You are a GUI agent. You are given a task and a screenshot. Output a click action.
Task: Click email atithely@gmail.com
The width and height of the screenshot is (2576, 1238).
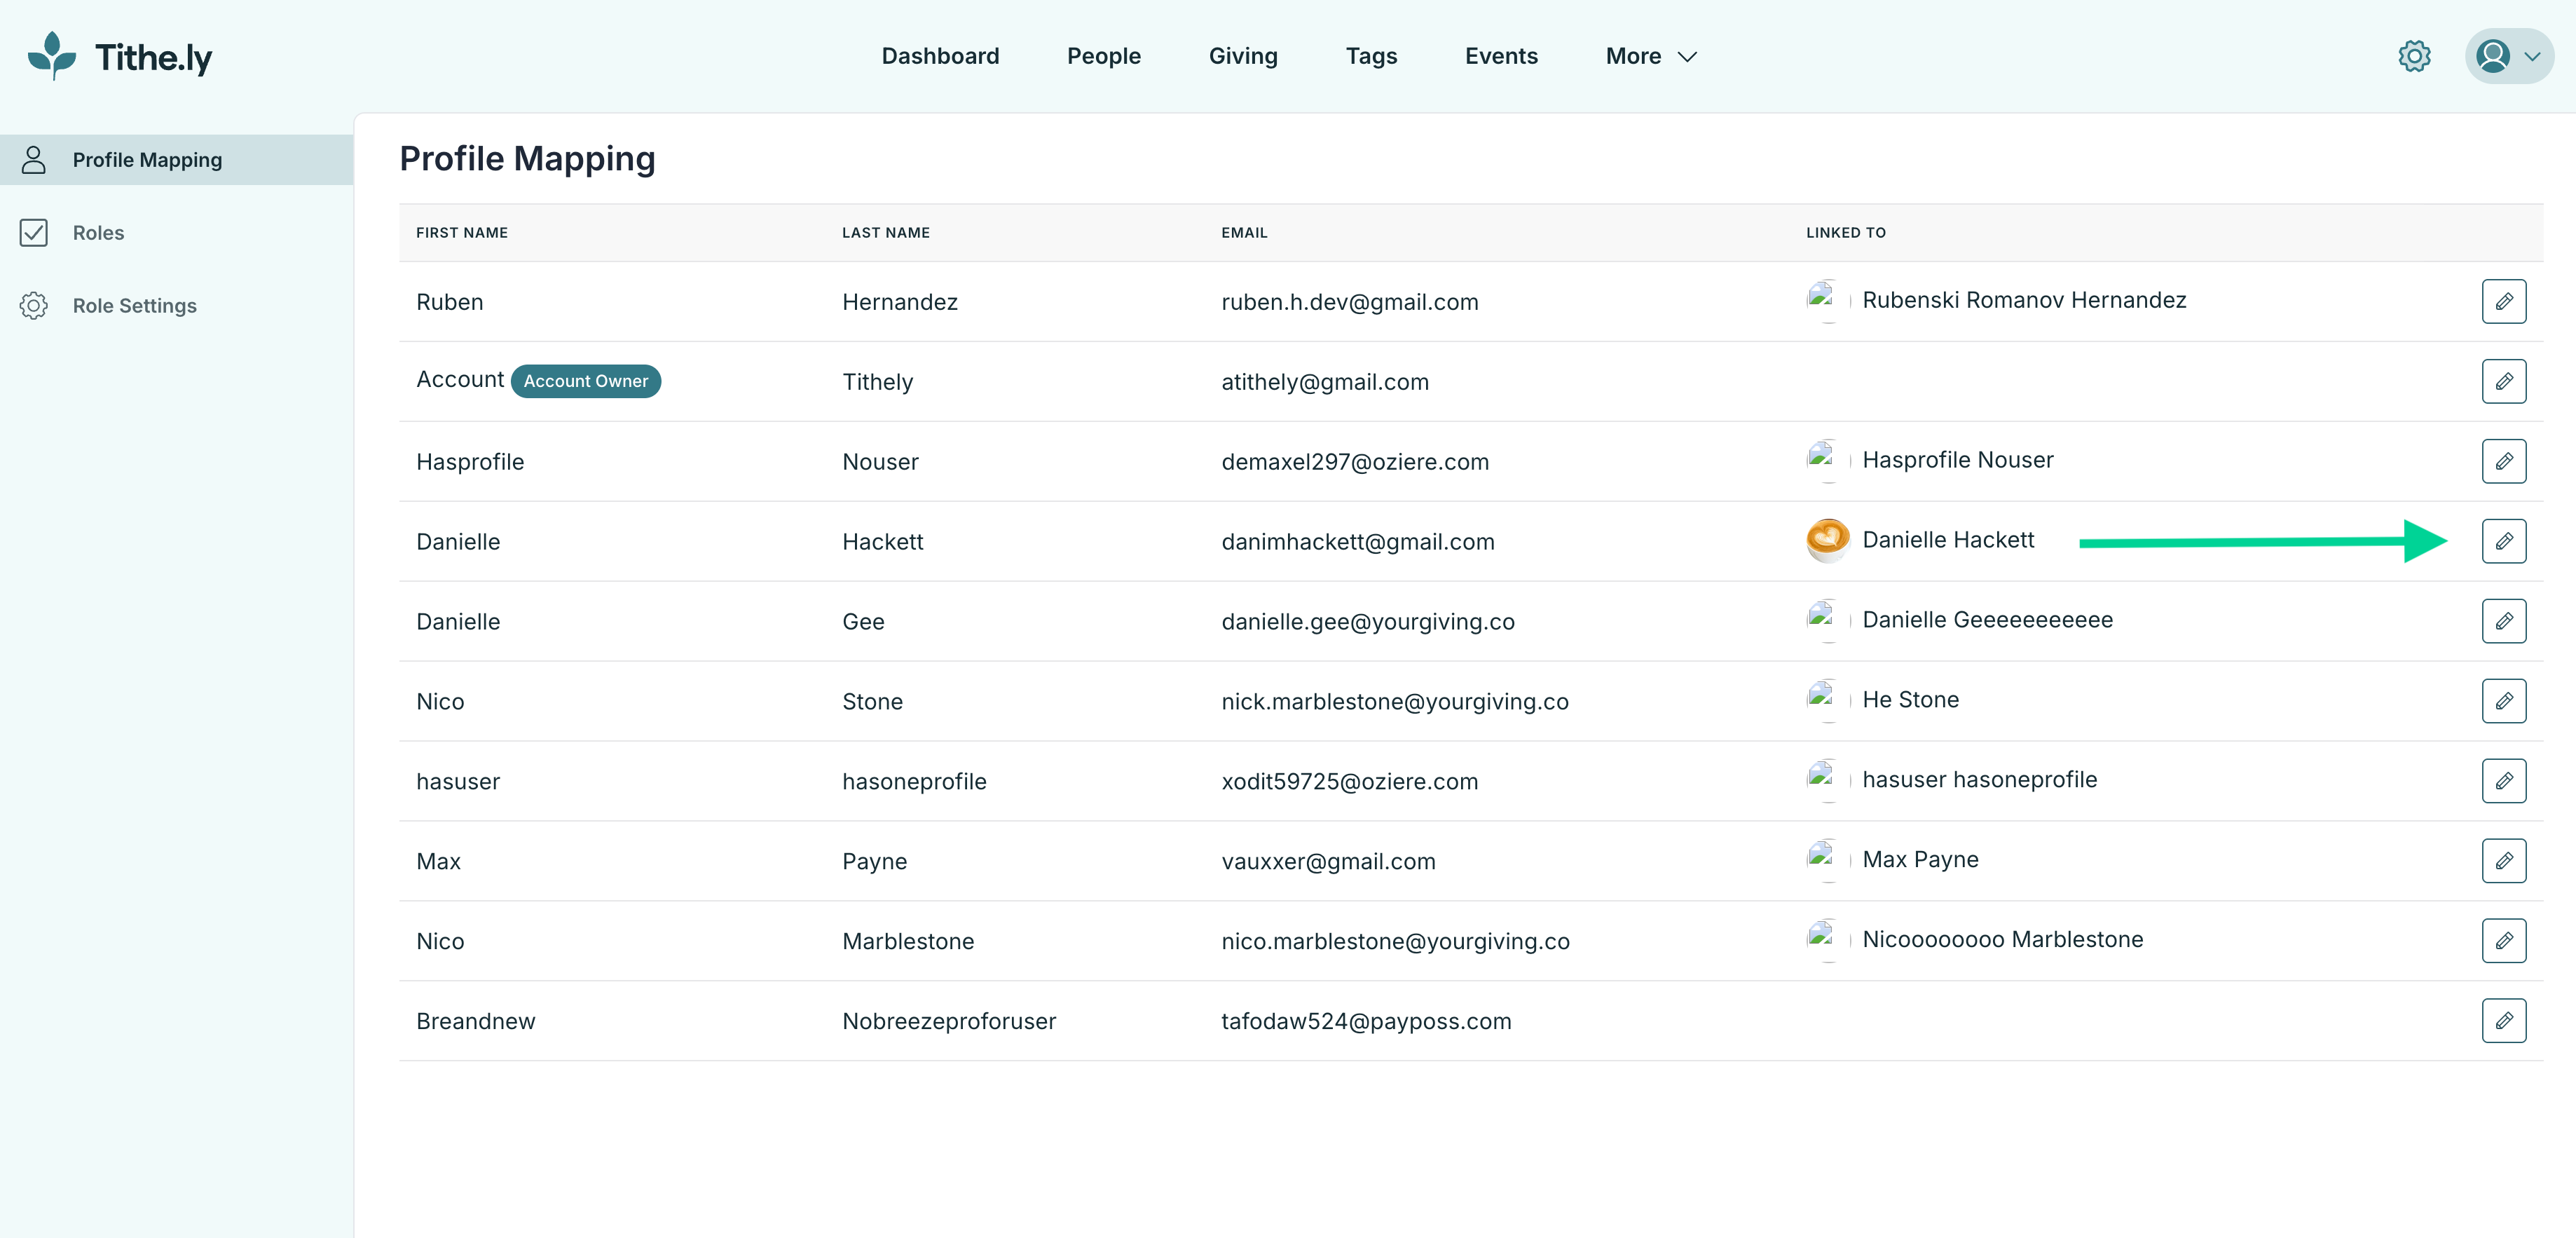tap(1324, 382)
